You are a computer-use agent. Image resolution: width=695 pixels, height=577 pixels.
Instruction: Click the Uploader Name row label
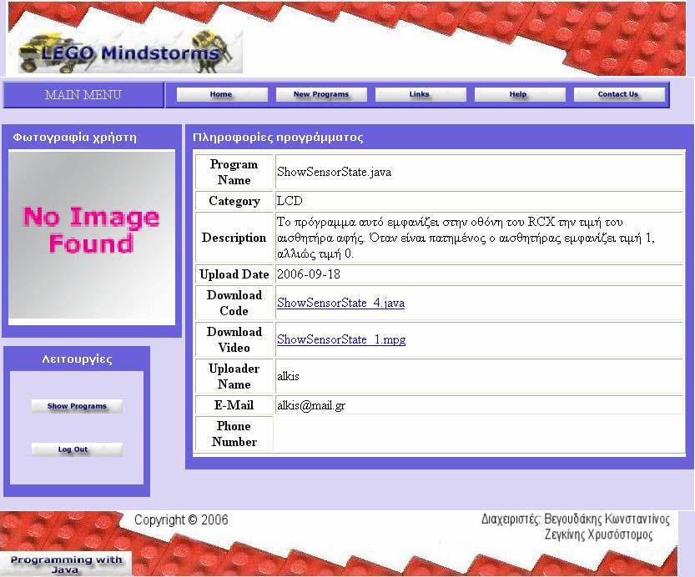tap(234, 376)
